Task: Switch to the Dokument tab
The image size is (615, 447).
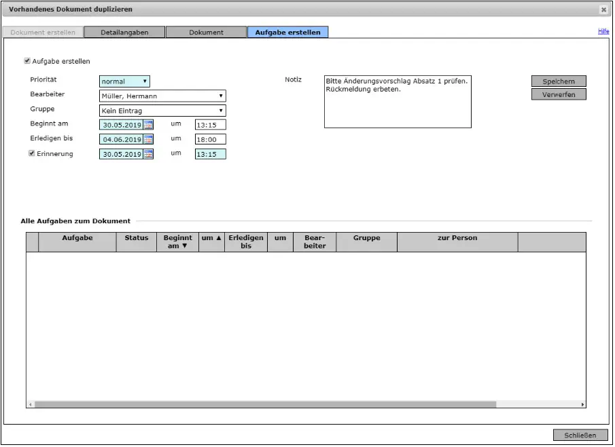Action: [x=206, y=33]
